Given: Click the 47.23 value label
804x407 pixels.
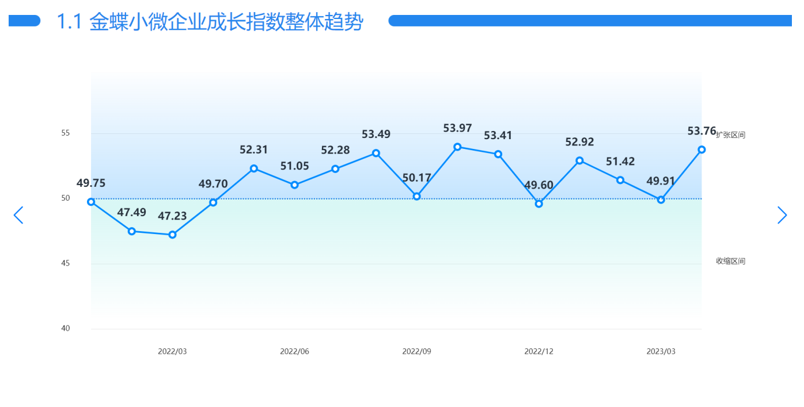Looking at the screenshot, I should 172,216.
